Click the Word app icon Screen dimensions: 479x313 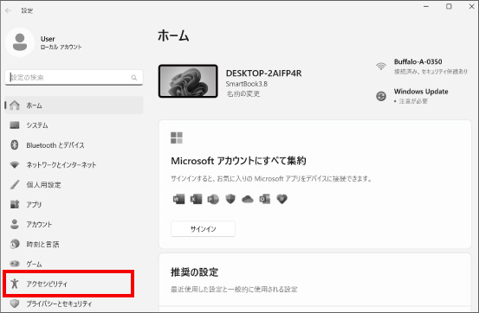pos(178,199)
